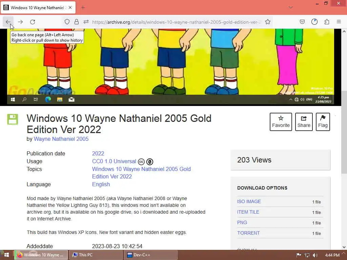The image size is (347, 260).
Task: Click the 203 Views text
Action: tap(254, 160)
